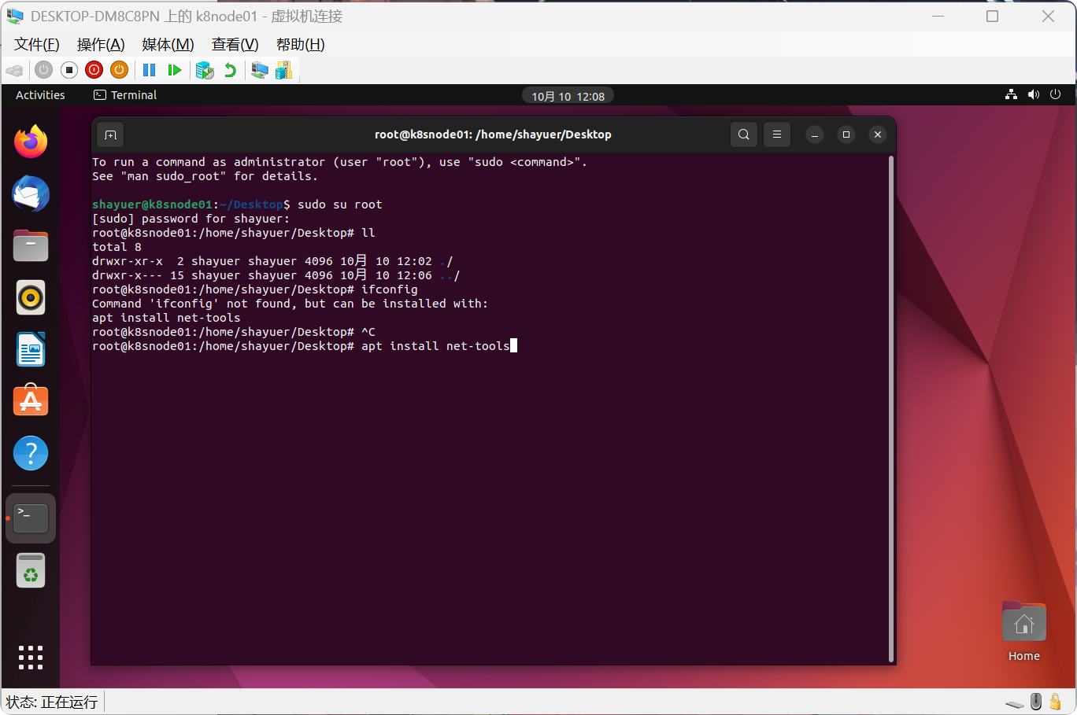The image size is (1077, 715).
Task: Click the Share toolbar icon
Action: click(284, 70)
